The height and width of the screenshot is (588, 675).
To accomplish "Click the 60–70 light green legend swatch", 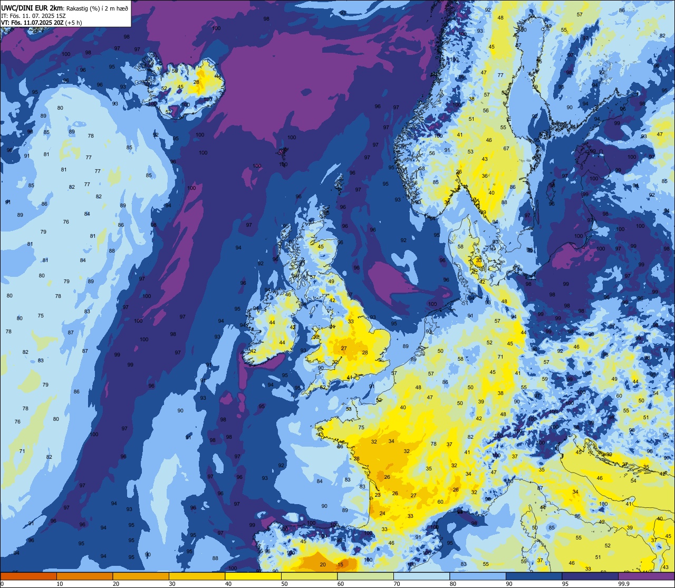I will pyautogui.click(x=365, y=576).
